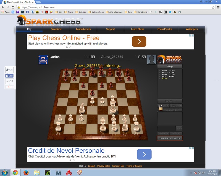Image resolution: width=221 pixels, height=176 pixels.
Task: Open the volume control in system tray
Action: [203, 173]
